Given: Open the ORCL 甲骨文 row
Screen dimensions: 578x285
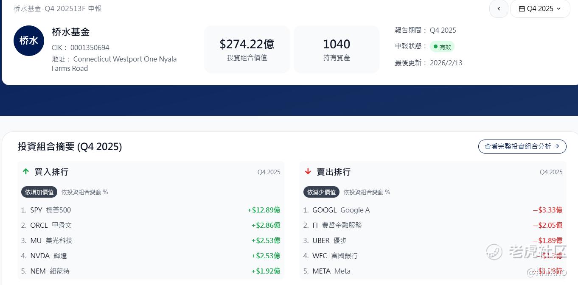Looking at the screenshot, I should 151,225.
